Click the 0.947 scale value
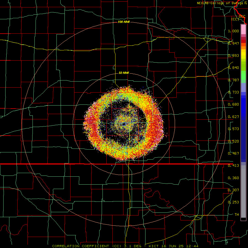 coord(233,43)
